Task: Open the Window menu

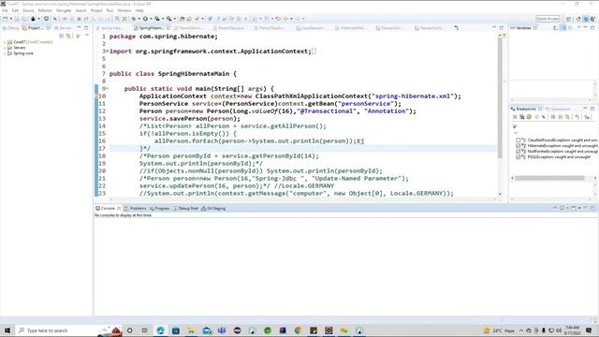Action: click(x=124, y=10)
